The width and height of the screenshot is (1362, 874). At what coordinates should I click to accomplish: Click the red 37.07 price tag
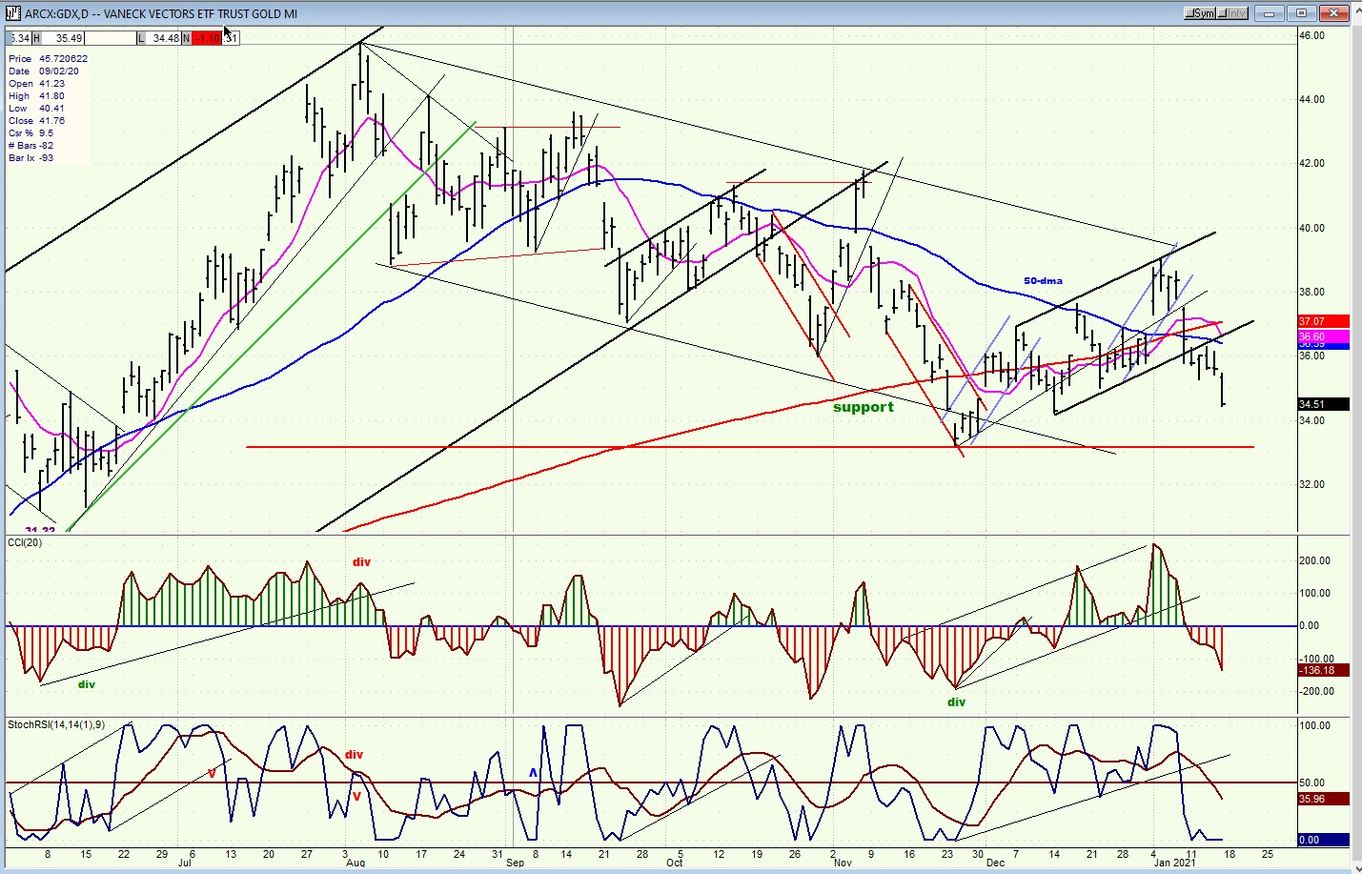coord(1323,322)
